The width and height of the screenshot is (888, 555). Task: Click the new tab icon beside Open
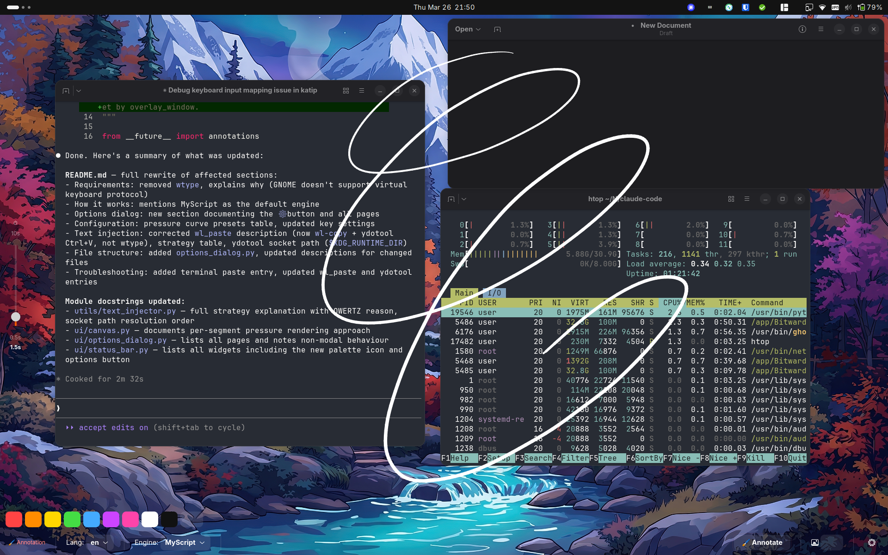[x=497, y=29]
